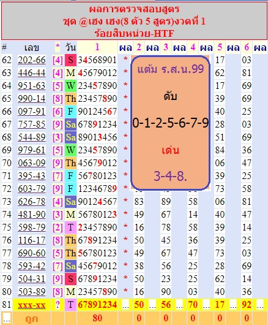Click the red 50 in row 81
Screen dimensions: 268x325
[x=139, y=305]
